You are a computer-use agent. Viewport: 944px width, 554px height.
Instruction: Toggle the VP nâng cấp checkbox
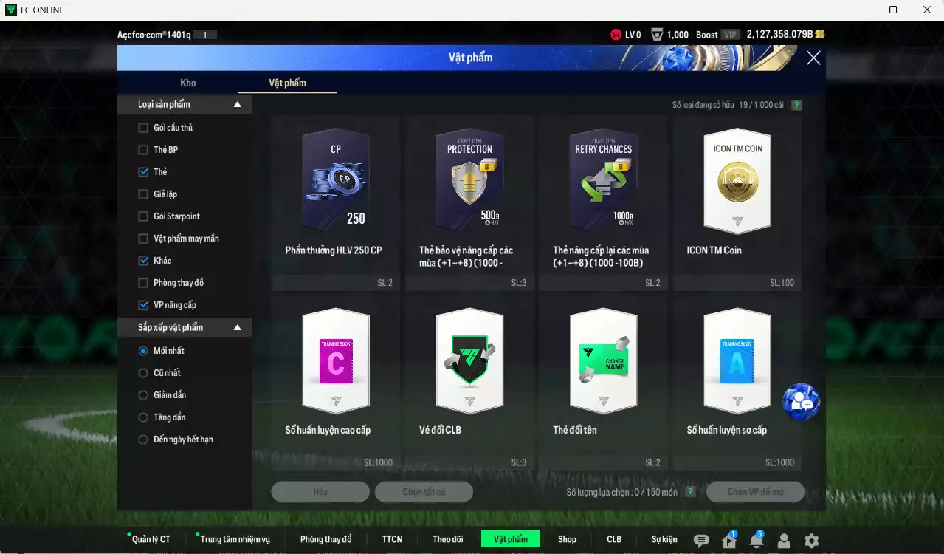pyautogui.click(x=143, y=305)
